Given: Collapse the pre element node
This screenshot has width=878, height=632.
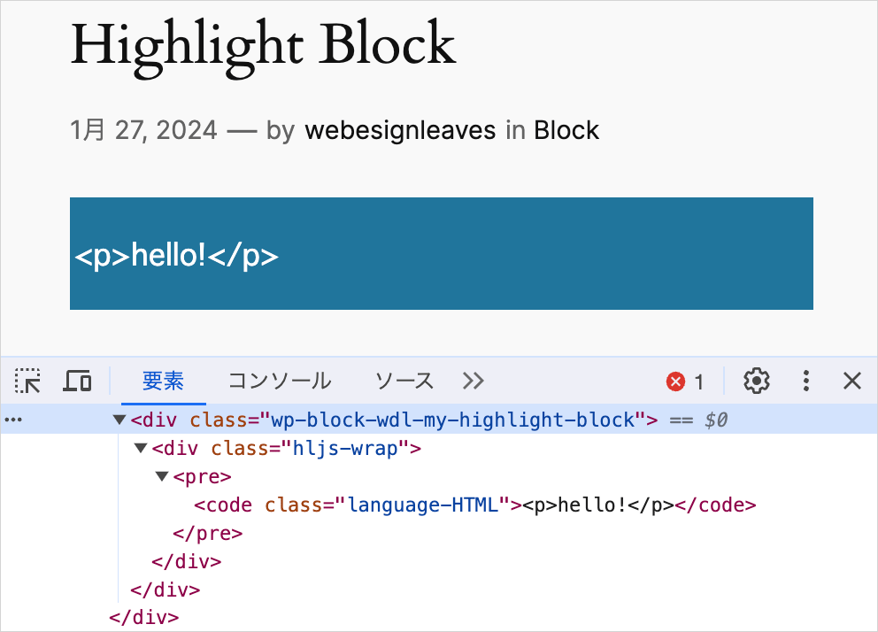Looking at the screenshot, I should point(162,477).
